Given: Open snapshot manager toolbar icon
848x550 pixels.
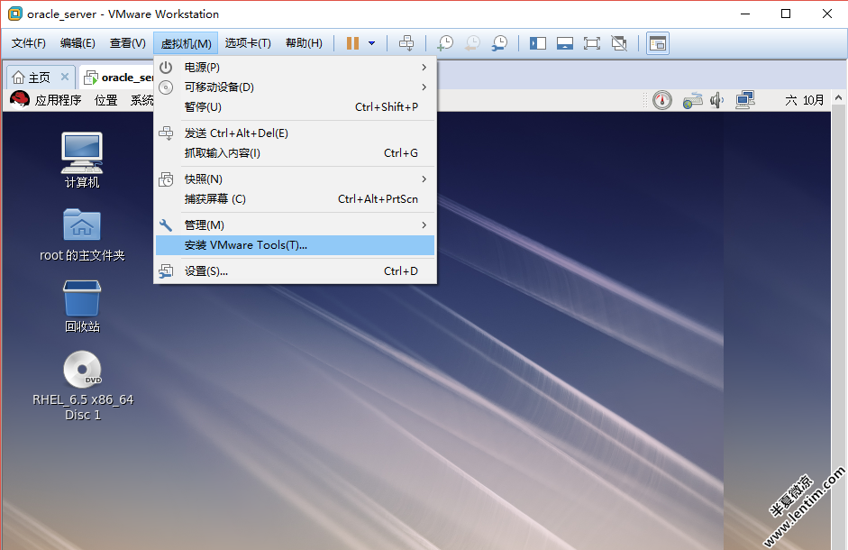Looking at the screenshot, I should click(x=500, y=43).
